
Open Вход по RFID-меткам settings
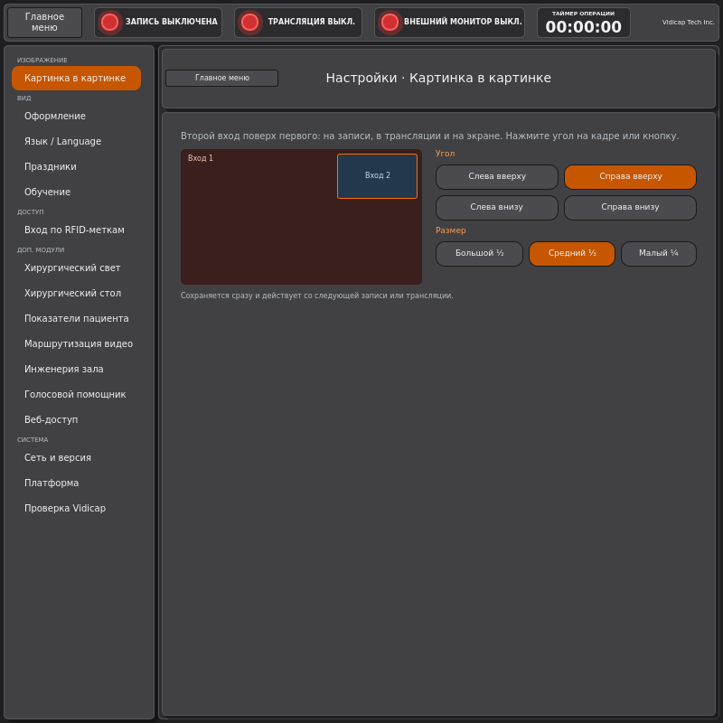76,230
